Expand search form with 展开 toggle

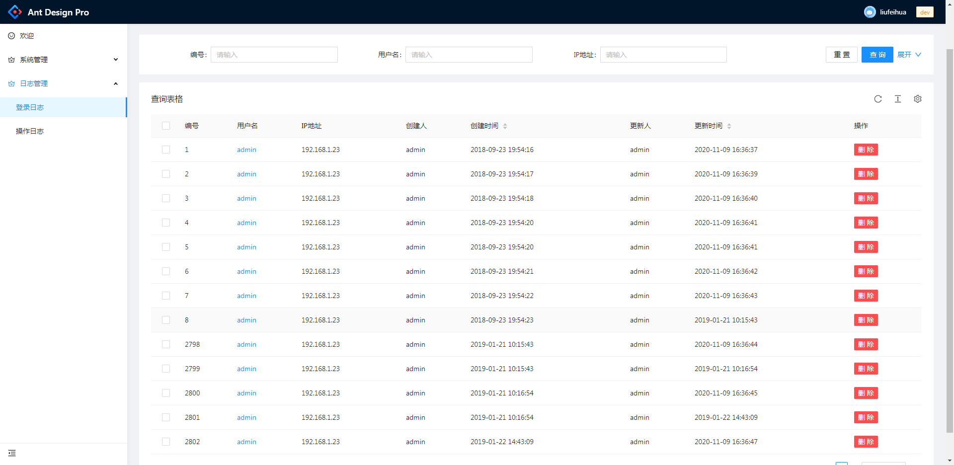click(909, 55)
